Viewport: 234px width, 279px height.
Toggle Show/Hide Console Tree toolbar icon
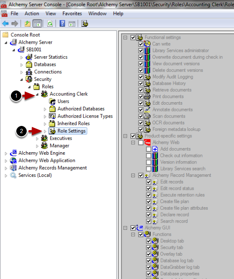coord(37,23)
